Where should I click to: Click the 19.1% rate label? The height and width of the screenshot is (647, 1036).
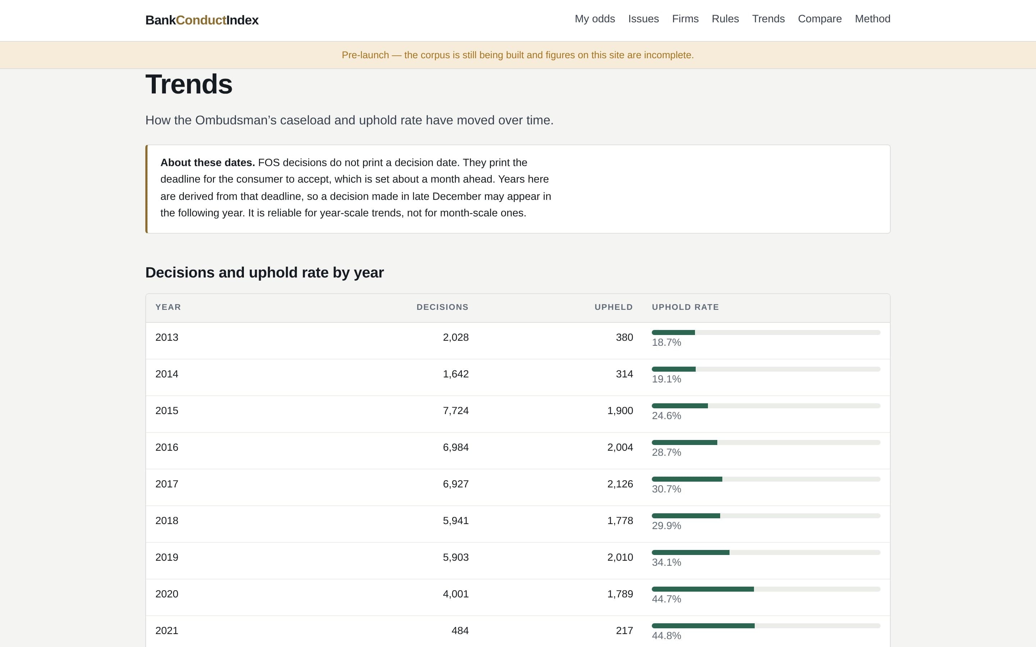pos(666,379)
